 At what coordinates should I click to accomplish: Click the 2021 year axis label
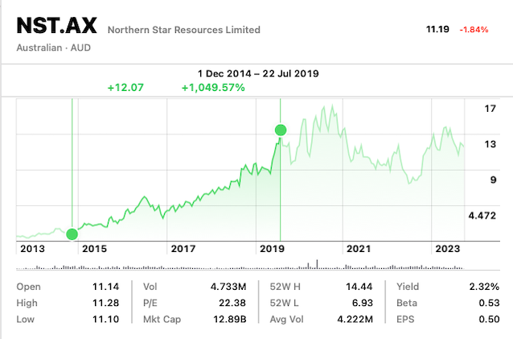click(359, 249)
